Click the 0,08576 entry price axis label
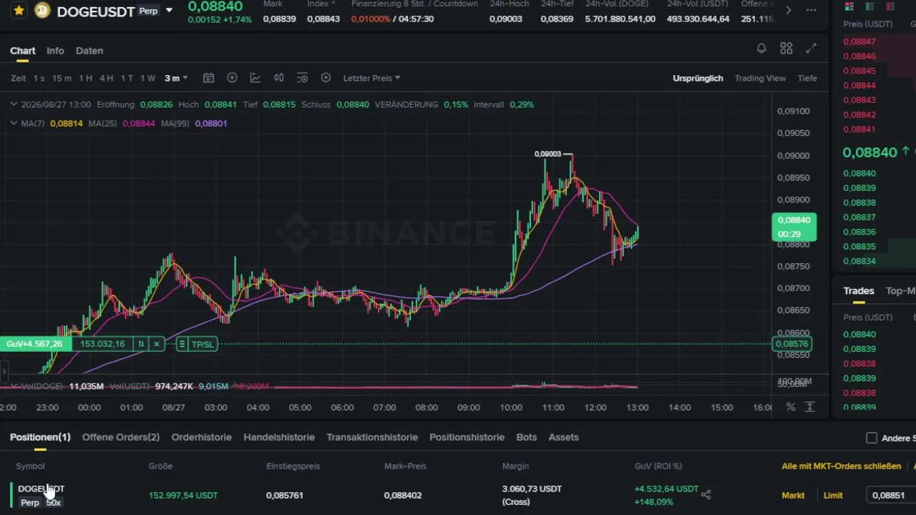The image size is (916, 515). 792,344
